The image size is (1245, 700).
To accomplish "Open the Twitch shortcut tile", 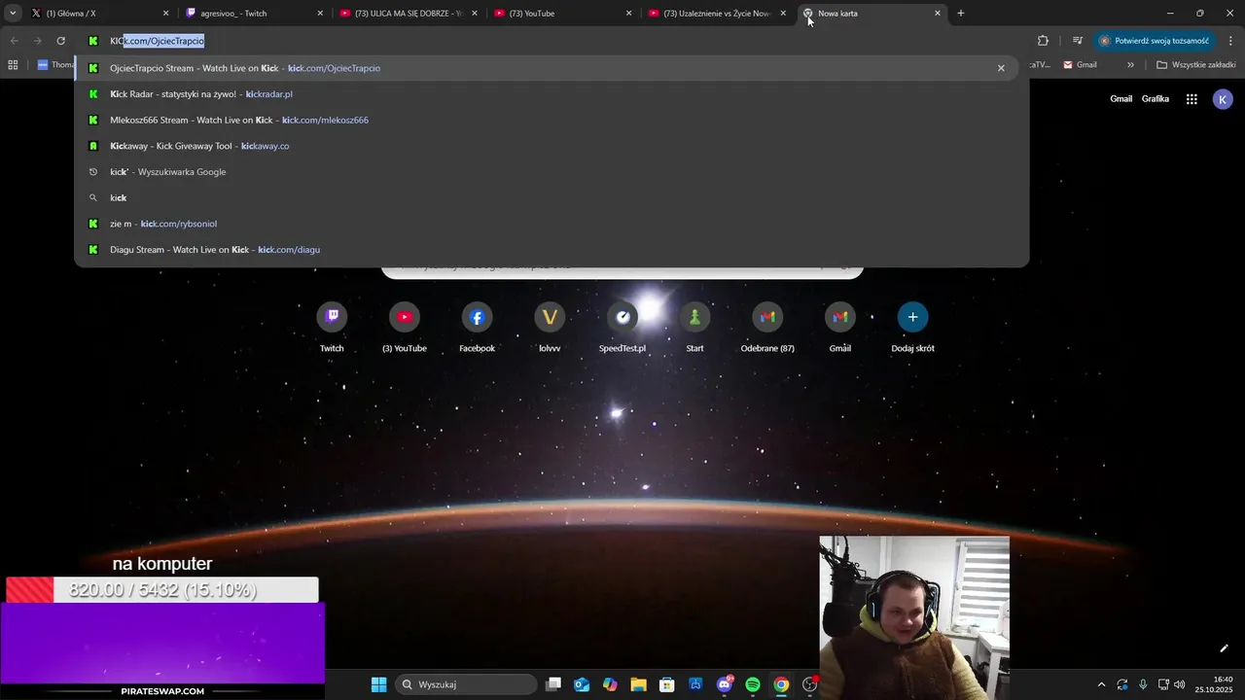I will tap(332, 317).
